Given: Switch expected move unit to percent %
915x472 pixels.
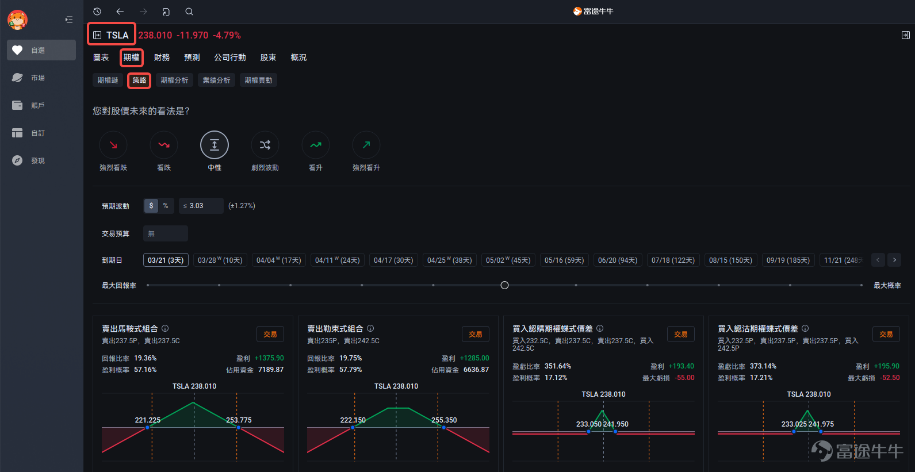Looking at the screenshot, I should pos(166,206).
